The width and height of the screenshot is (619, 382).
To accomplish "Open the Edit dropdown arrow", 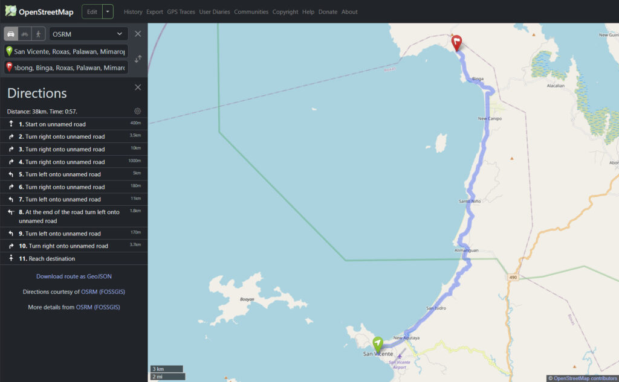I will point(107,11).
